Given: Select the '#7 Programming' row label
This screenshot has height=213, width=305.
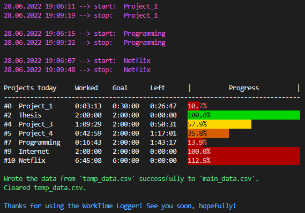Looking at the screenshot, I should pyautogui.click(x=32, y=143).
